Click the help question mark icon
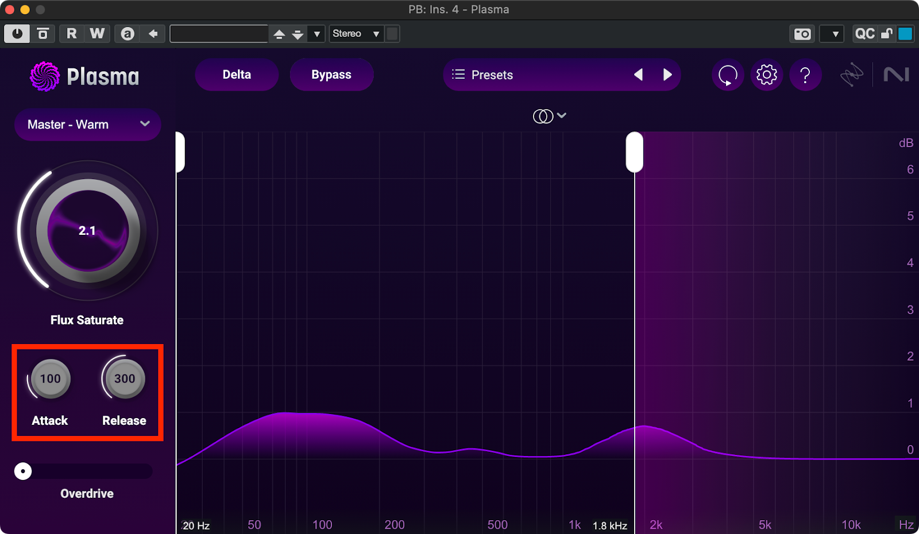Image resolution: width=919 pixels, height=534 pixels. [x=805, y=75]
